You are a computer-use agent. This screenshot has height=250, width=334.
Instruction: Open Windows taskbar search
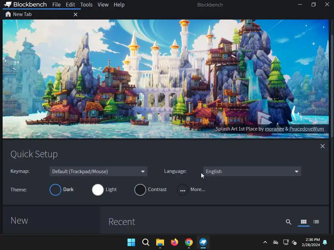coord(146,242)
